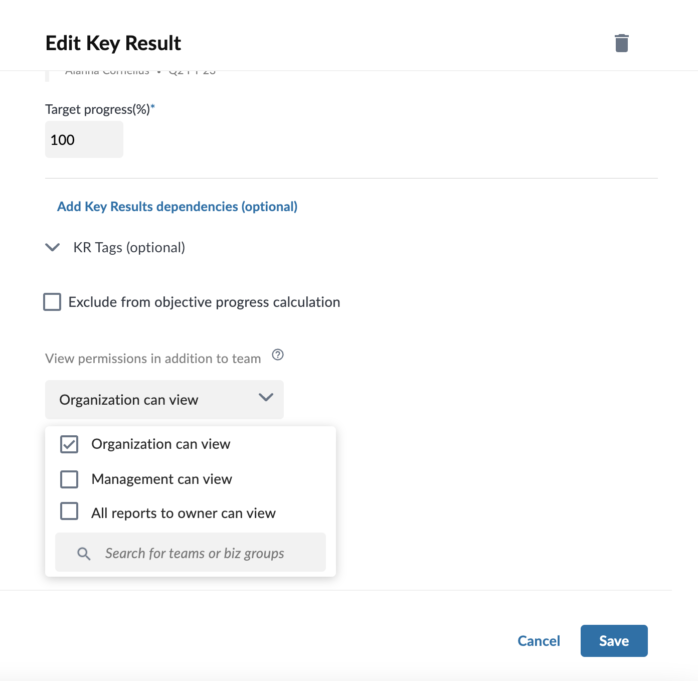Click the trash delete icon
The image size is (698, 681).
622,43
